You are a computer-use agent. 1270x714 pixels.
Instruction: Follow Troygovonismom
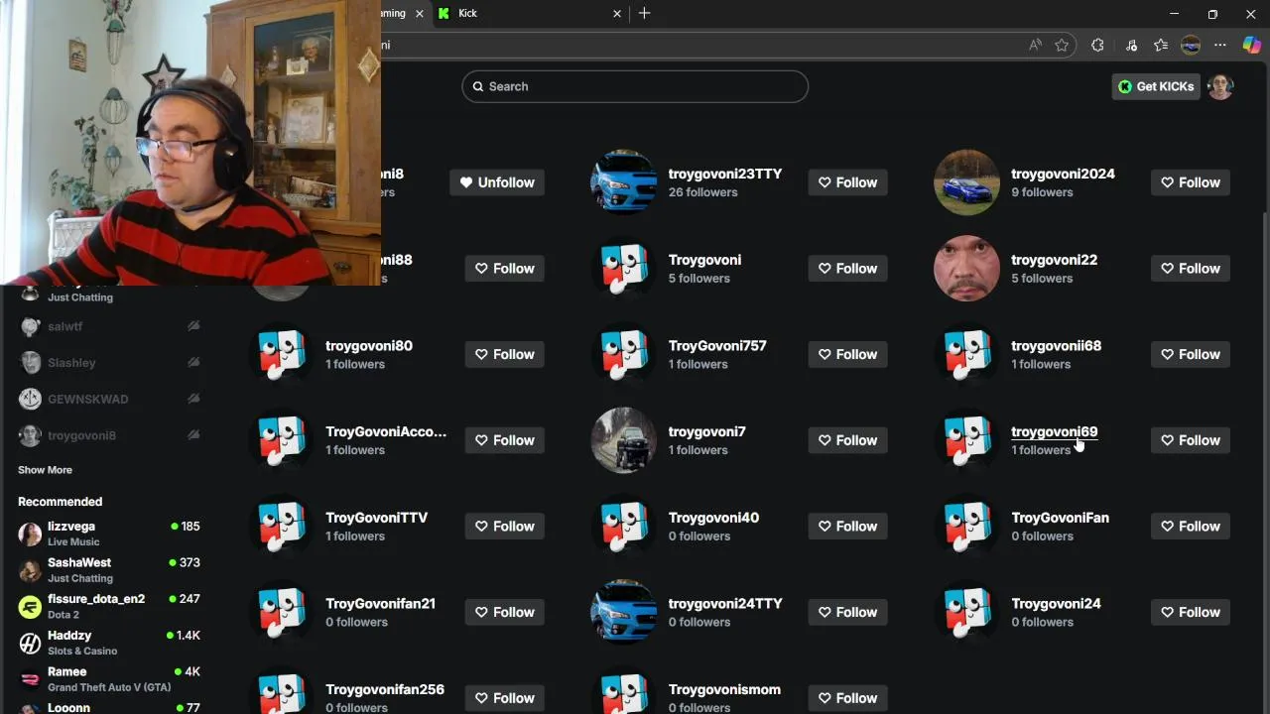click(x=847, y=698)
